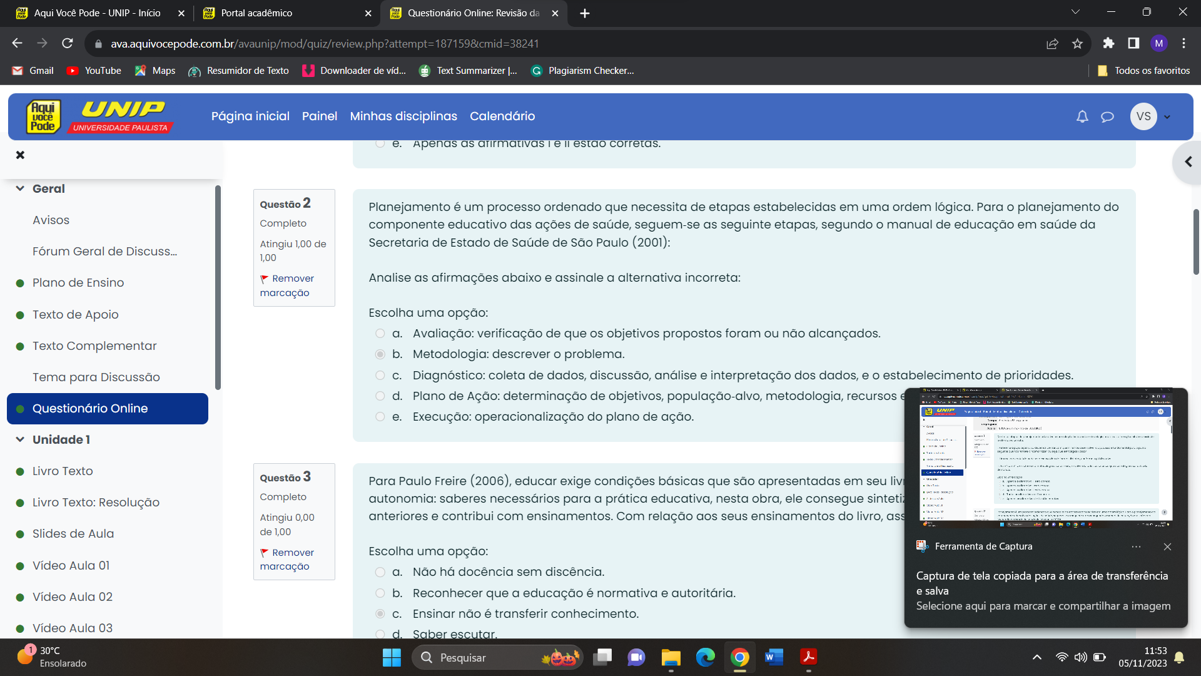Open the notifications bell icon

click(x=1082, y=116)
